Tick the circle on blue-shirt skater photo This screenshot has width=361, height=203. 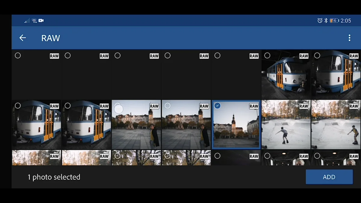[267, 106]
